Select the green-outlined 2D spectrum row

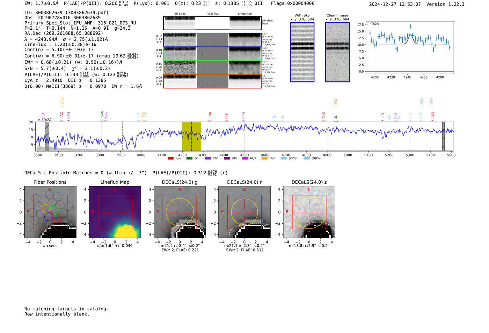tap(212, 54)
